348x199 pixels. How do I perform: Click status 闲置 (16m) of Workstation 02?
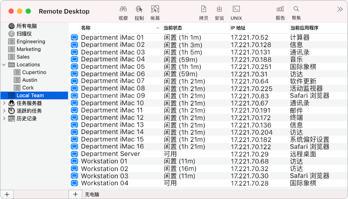pyautogui.click(x=180, y=168)
